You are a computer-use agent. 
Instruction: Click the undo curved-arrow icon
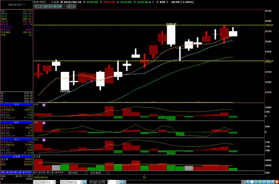tap(264, 182)
